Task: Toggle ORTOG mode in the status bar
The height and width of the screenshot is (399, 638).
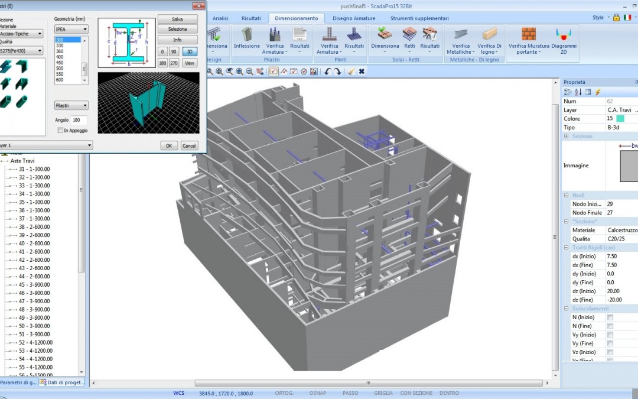Action: [x=284, y=392]
